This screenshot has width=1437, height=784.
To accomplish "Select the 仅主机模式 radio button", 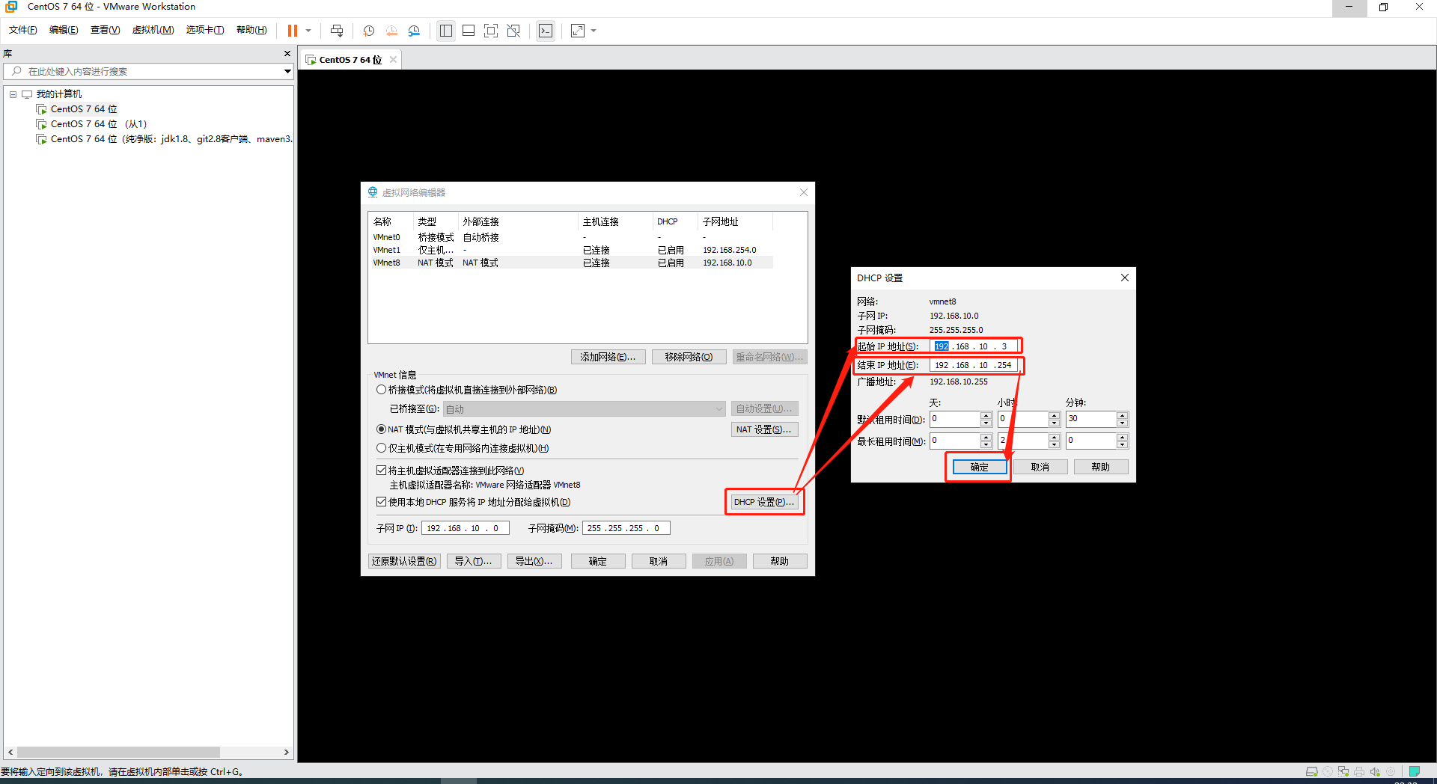I will point(381,448).
